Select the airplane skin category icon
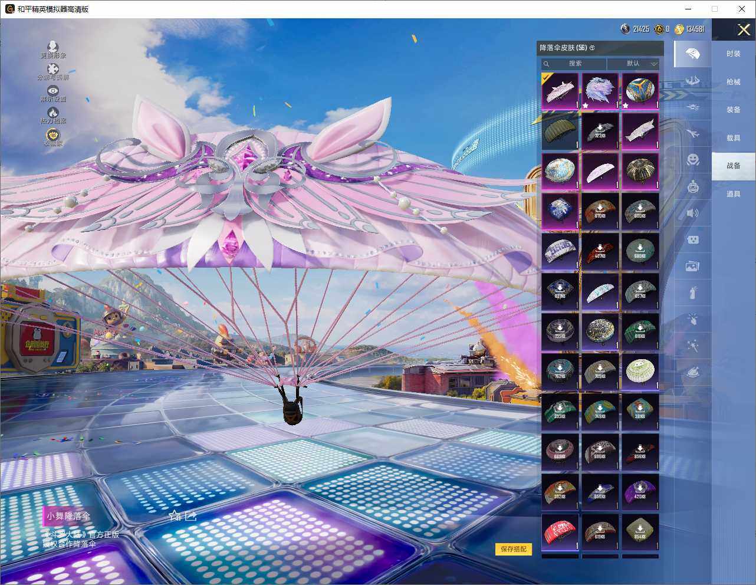756x585 pixels. click(693, 134)
